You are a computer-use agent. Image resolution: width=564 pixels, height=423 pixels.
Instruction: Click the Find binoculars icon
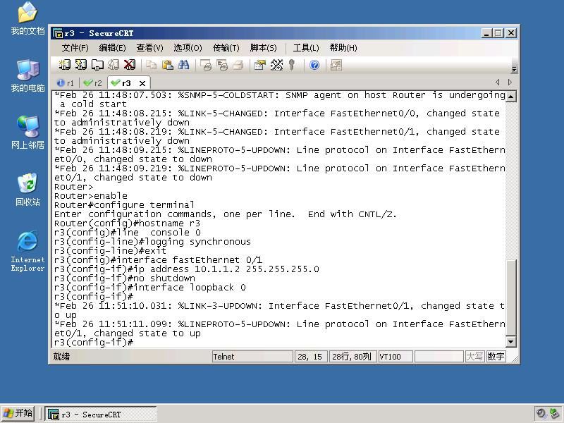click(184, 65)
